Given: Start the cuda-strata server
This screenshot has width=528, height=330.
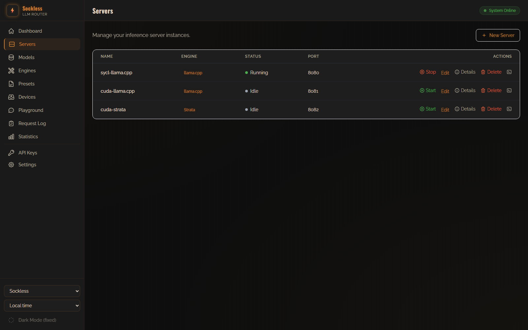Looking at the screenshot, I should pyautogui.click(x=428, y=109).
